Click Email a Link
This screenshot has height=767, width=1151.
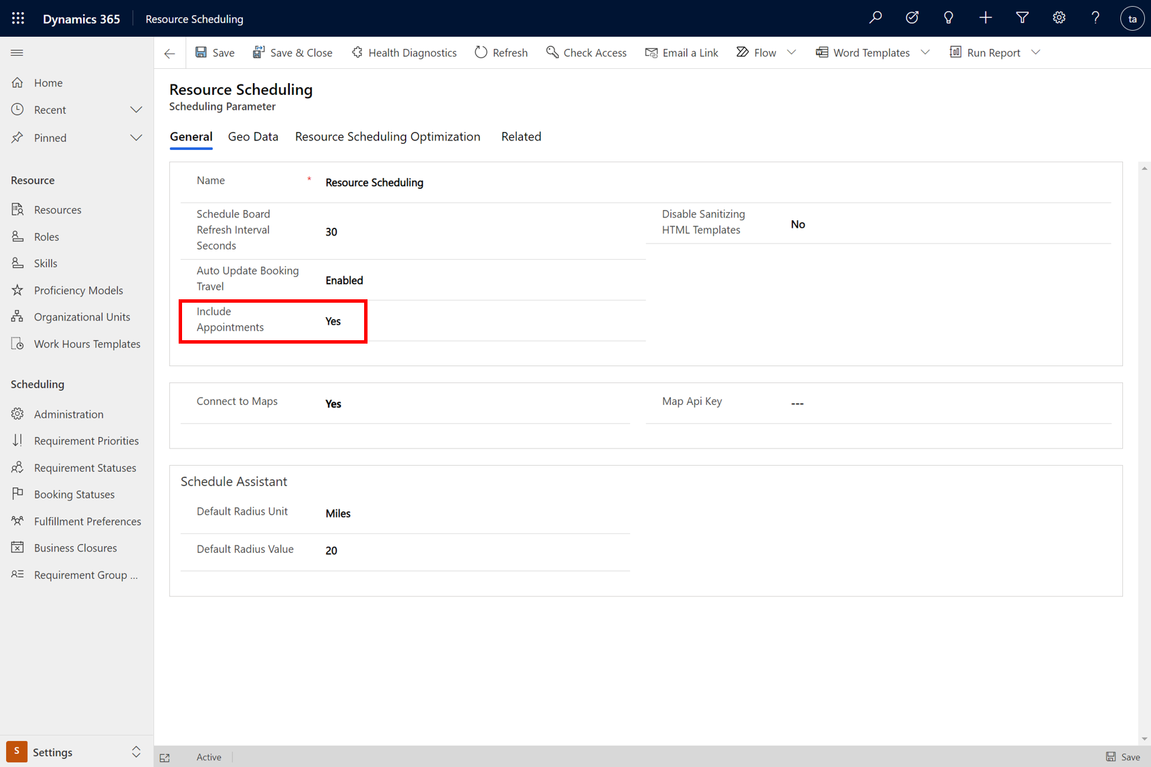point(682,52)
